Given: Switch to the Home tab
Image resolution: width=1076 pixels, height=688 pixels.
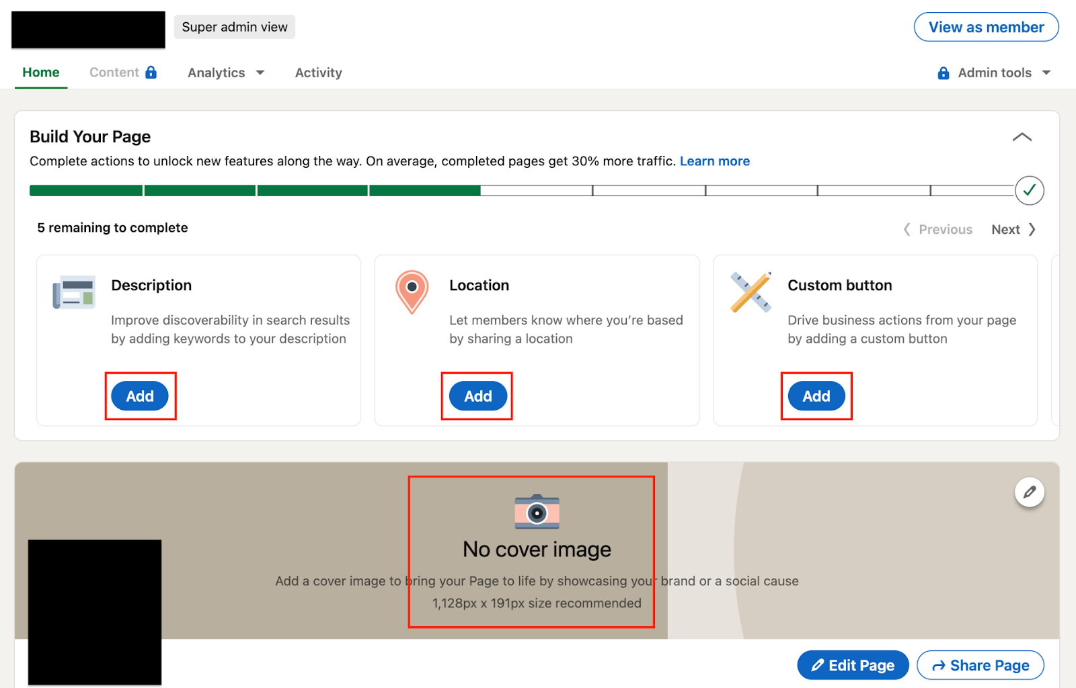Looking at the screenshot, I should point(41,73).
